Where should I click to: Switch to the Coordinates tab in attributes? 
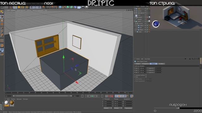[146, 64]
